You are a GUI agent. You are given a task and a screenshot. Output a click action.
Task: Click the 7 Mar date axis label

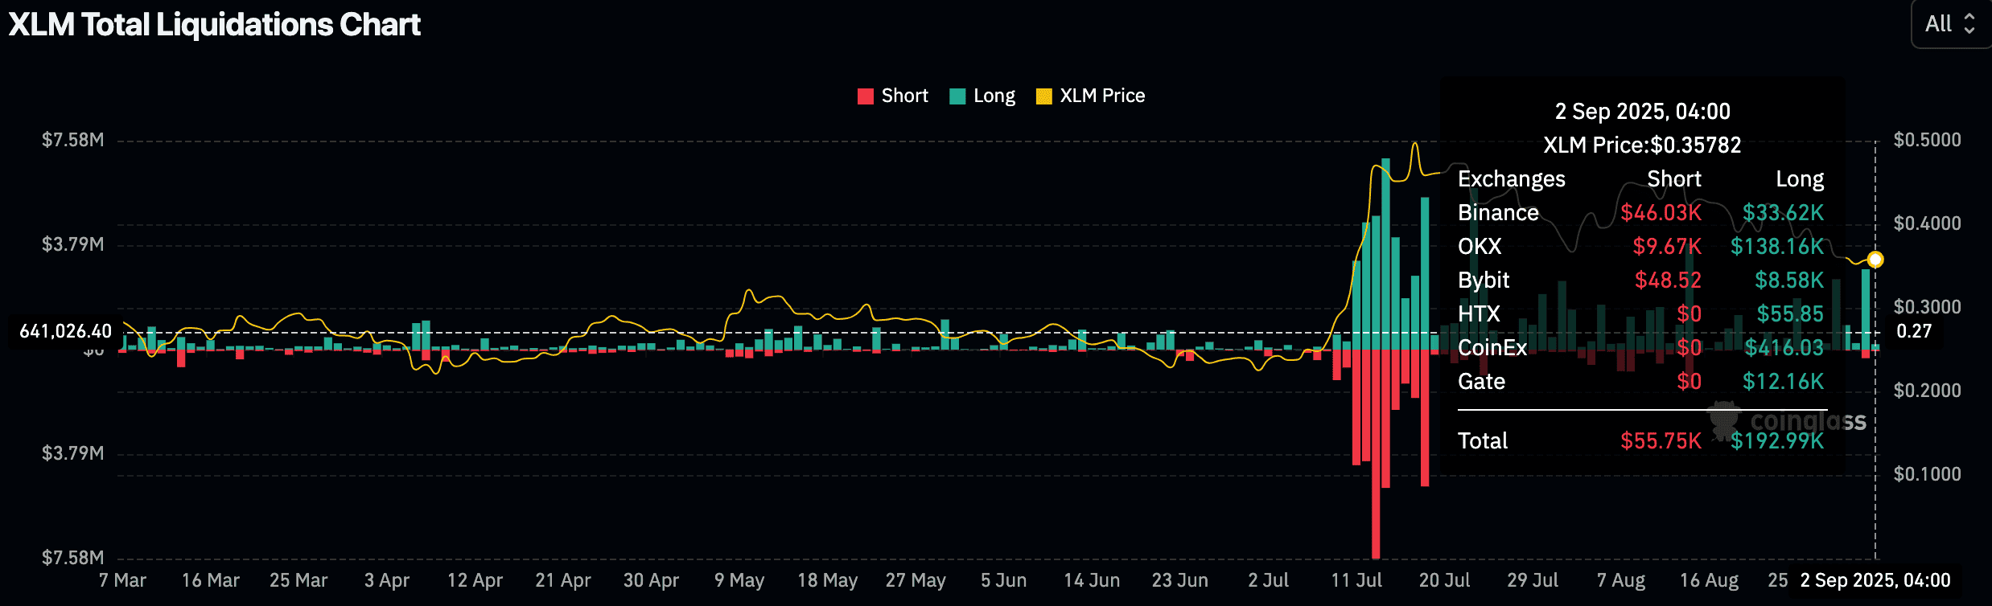(122, 580)
